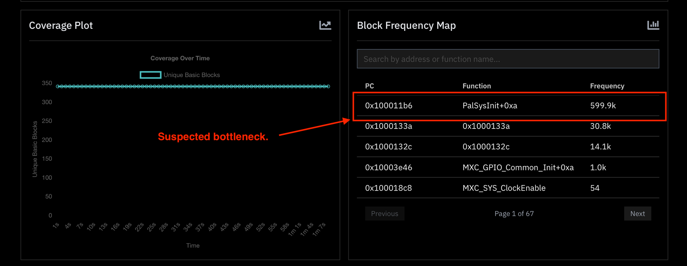The width and height of the screenshot is (687, 266).
Task: Sort by the Frequency column header
Action: [607, 86]
